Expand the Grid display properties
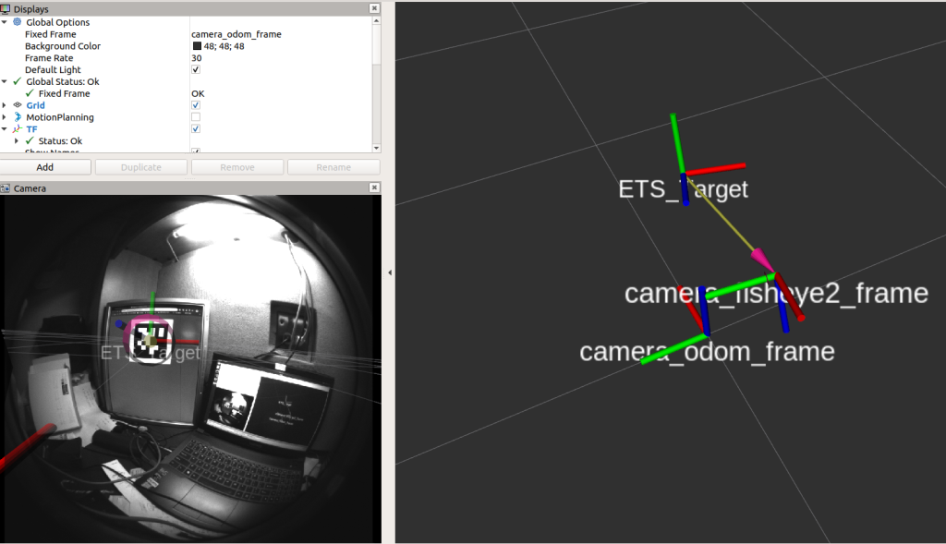946x544 pixels. pos(5,105)
